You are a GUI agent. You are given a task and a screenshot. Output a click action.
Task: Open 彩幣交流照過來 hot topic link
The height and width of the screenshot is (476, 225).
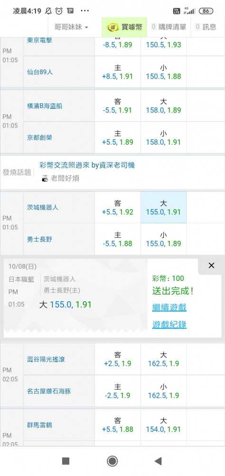87,165
